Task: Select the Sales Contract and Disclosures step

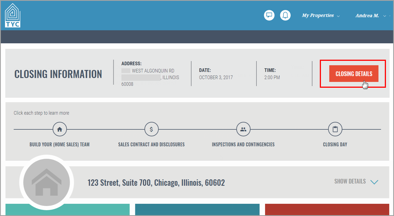Action: pyautogui.click(x=151, y=144)
